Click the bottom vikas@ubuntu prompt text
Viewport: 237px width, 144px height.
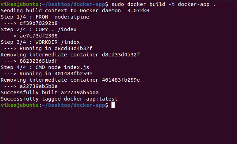tap(20, 105)
